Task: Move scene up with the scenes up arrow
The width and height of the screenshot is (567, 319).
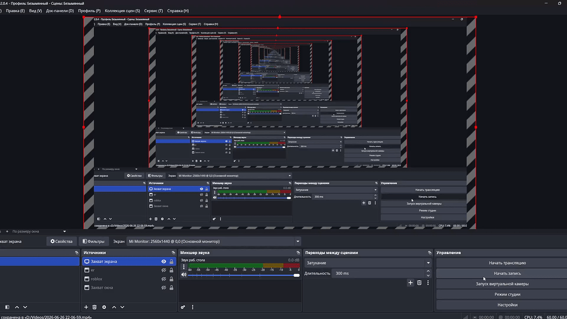Action: tap(17, 307)
